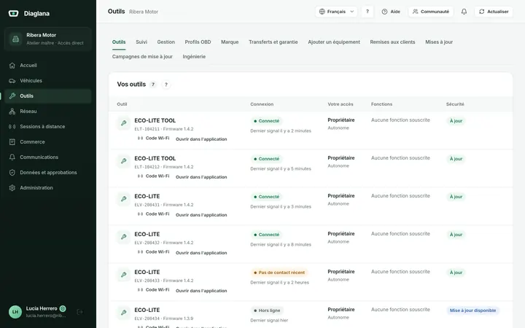Click Ouvrir dans l'application for ELT-104212
The image size is (525, 328).
201,177
